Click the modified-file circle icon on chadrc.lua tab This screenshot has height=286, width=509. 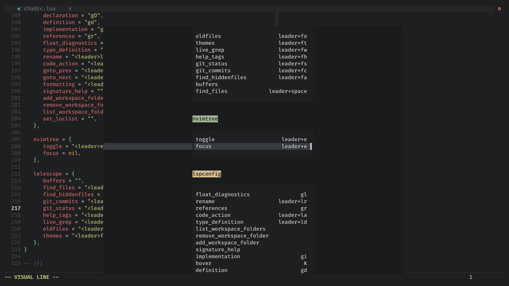[19, 8]
